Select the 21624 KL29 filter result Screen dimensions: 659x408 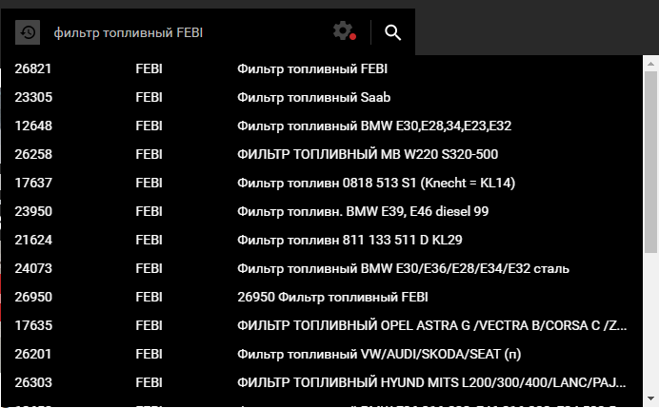click(322, 240)
